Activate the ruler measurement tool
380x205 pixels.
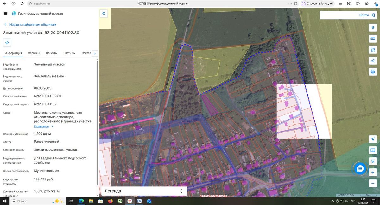(373, 38)
